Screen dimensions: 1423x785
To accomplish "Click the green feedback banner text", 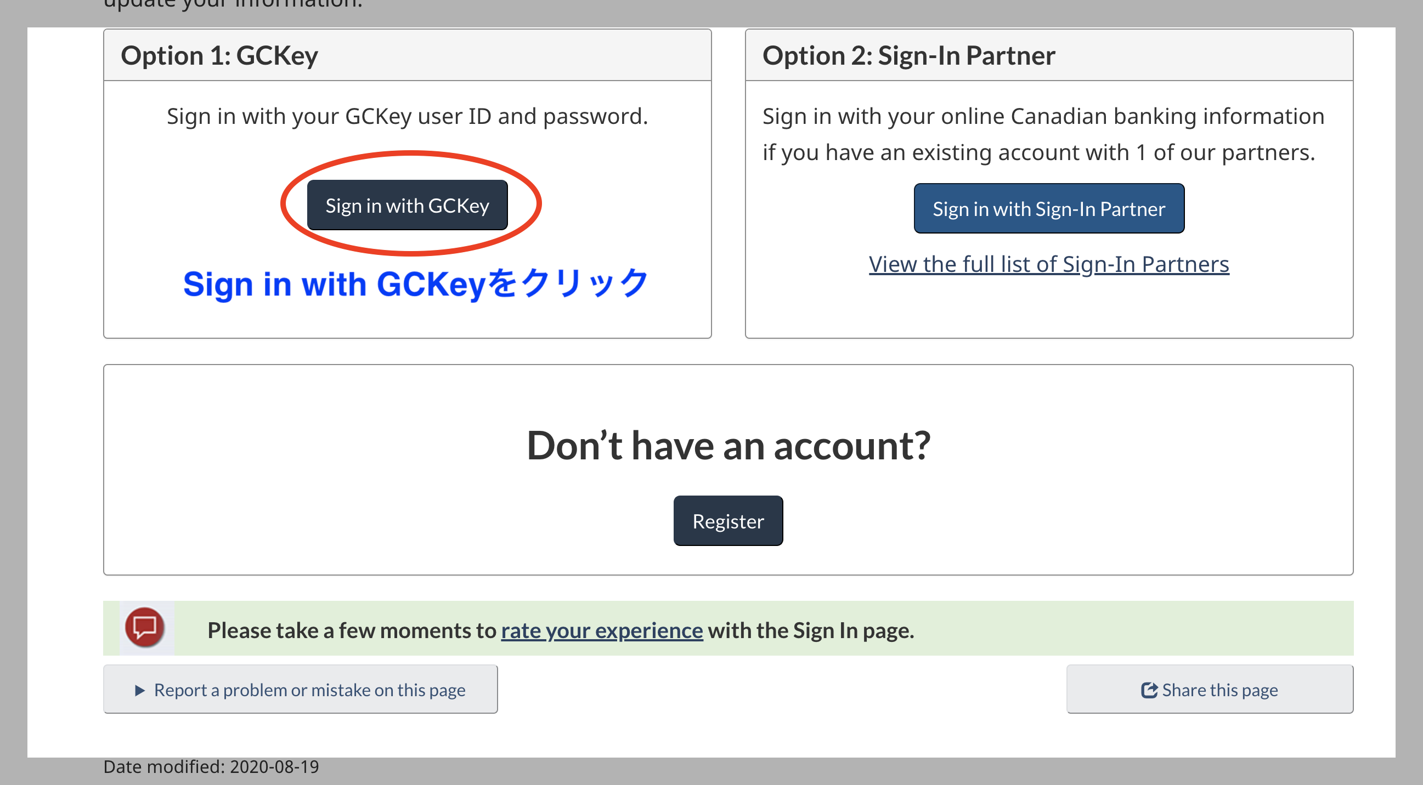I will coord(560,630).
